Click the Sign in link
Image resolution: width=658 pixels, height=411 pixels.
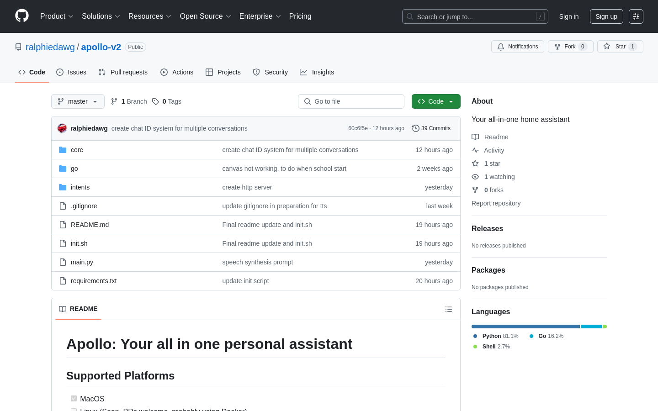pos(569,16)
